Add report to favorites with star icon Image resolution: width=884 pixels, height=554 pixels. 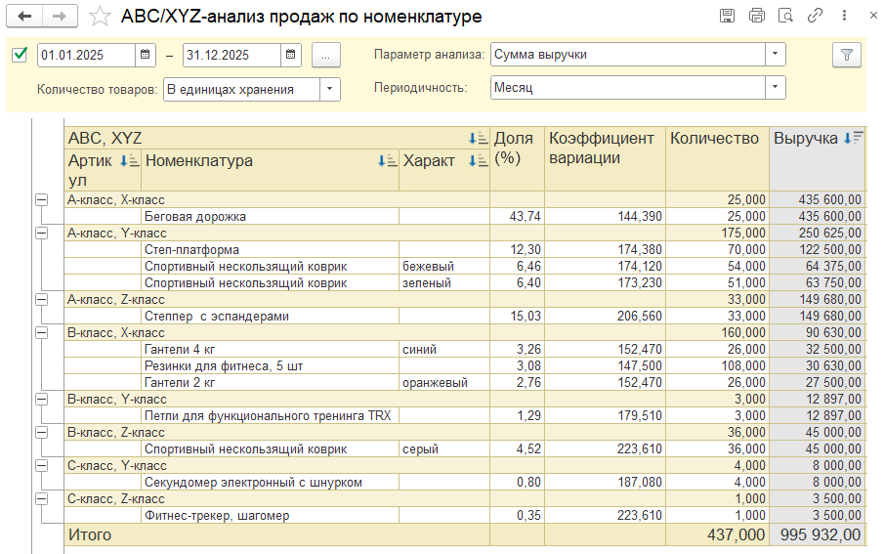click(x=99, y=17)
